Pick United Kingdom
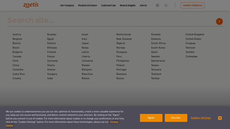Viewport: 230px width, 129px height. coord(195,34)
